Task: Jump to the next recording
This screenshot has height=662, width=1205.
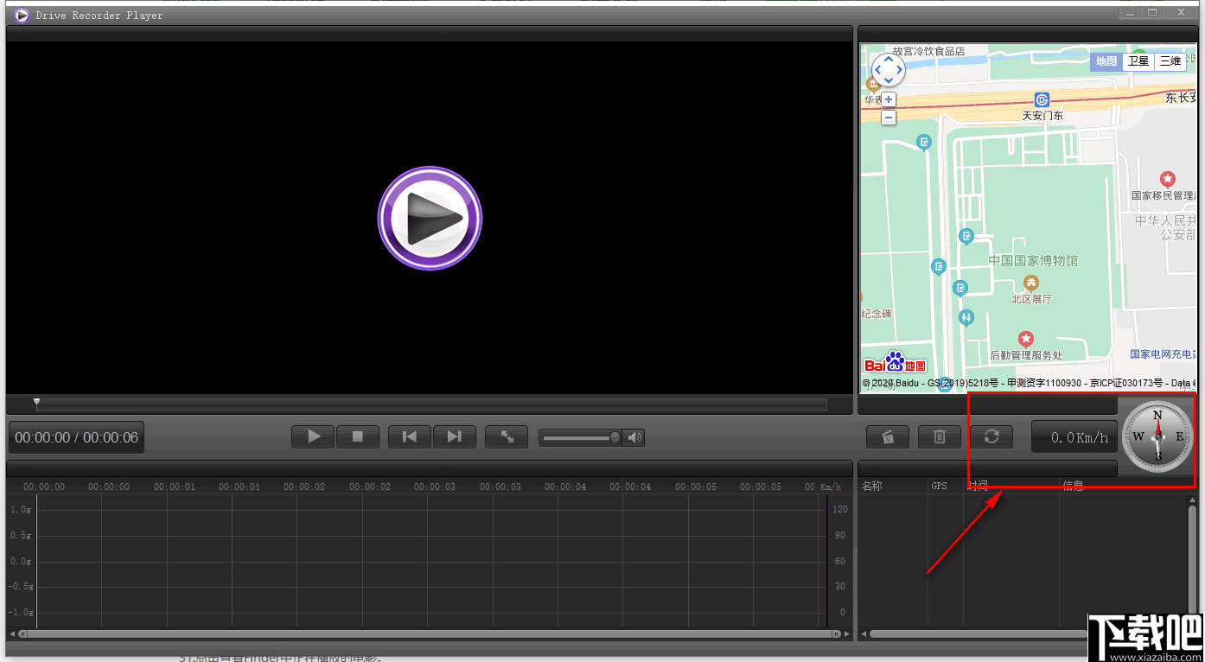Action: click(x=454, y=436)
